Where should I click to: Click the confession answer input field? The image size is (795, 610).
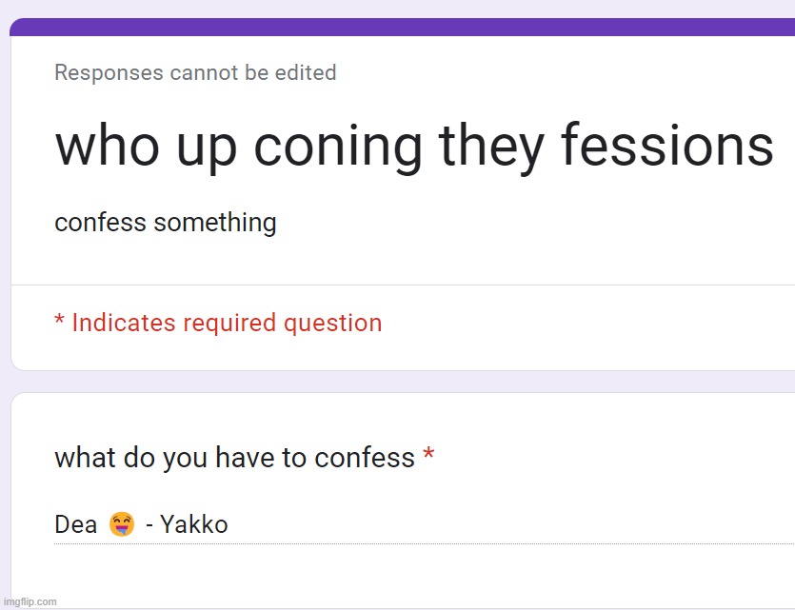(x=425, y=525)
